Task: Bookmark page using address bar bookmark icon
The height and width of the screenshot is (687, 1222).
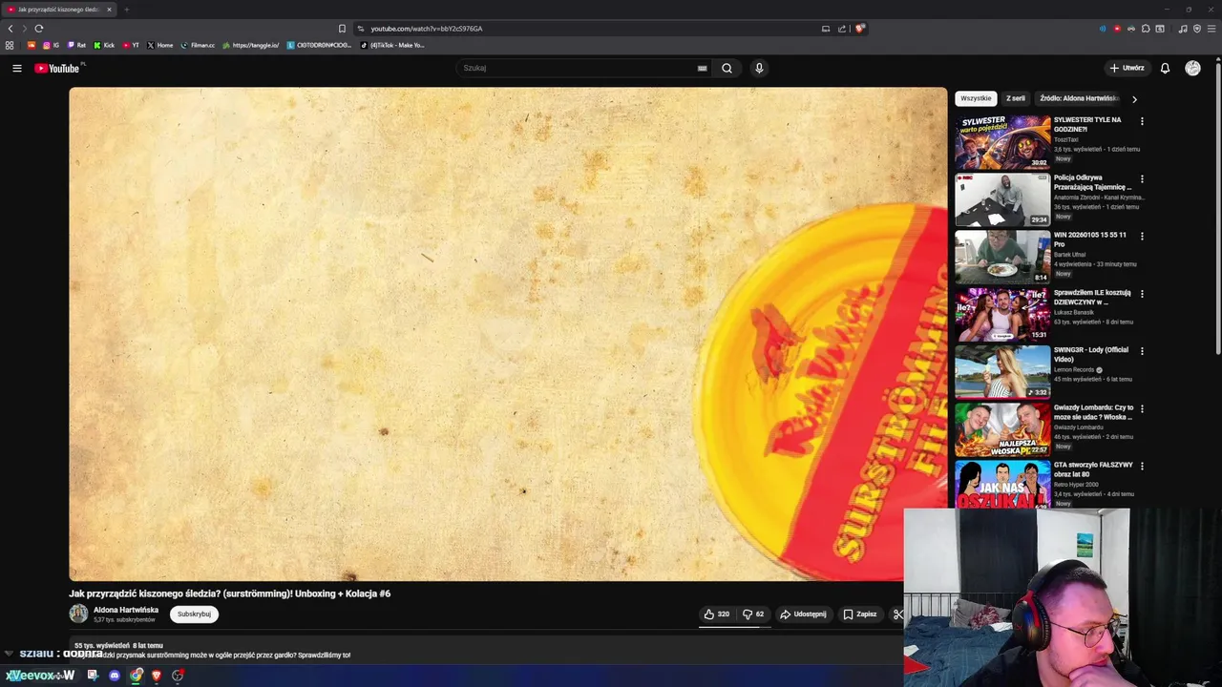Action: point(342,29)
